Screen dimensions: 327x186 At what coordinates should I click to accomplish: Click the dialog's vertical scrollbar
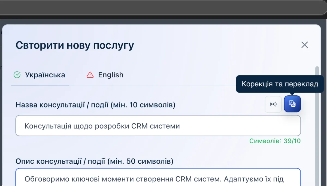pos(317,122)
